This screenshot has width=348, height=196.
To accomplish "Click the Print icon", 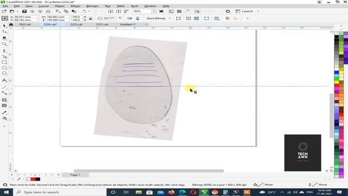I will 48,11.
